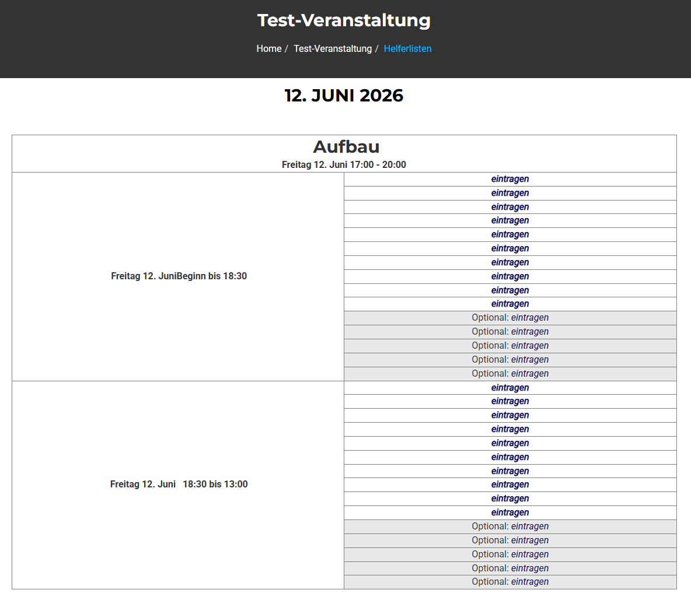691x597 pixels.
Task: Click first eintragen link for Beginn bis 18:30
Action: [510, 180]
